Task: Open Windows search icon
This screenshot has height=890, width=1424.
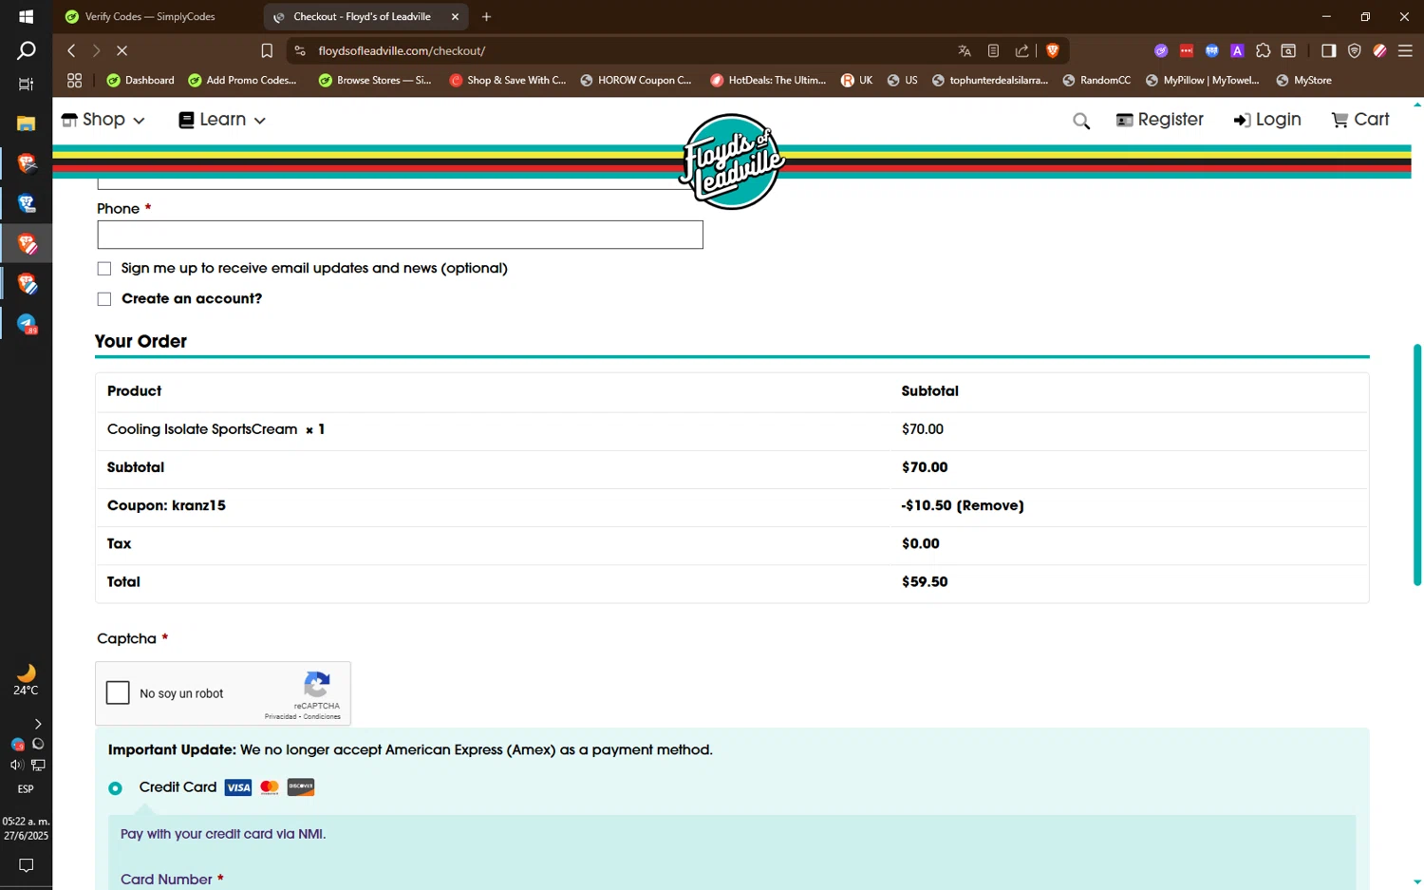Action: pyautogui.click(x=26, y=51)
